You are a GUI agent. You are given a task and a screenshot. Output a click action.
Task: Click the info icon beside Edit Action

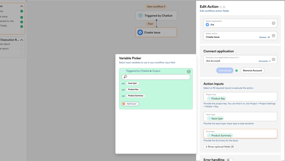click(x=221, y=7)
